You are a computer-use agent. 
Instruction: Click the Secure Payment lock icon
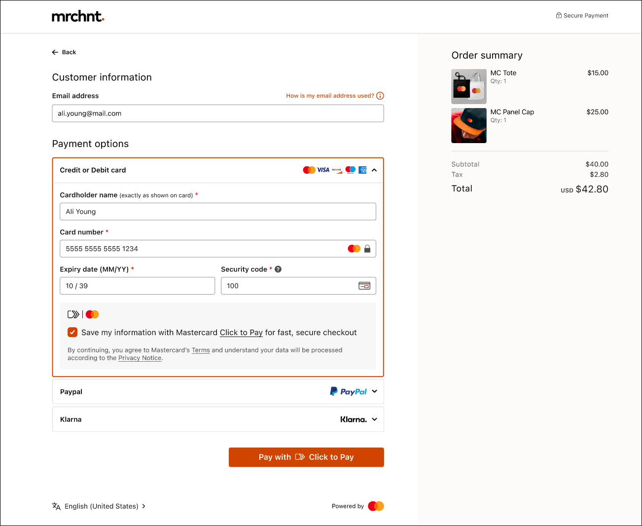(x=559, y=15)
